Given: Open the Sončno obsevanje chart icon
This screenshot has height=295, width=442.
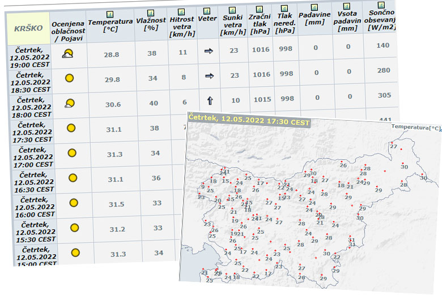Looking at the screenshot, I should pos(381,6).
